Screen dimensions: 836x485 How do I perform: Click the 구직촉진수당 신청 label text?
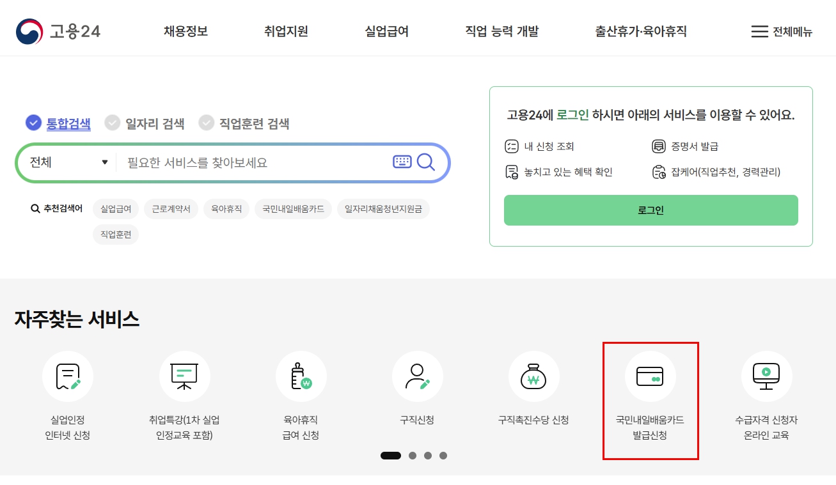point(533,420)
